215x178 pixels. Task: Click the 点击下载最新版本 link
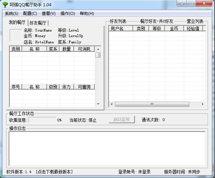(x=54, y=172)
